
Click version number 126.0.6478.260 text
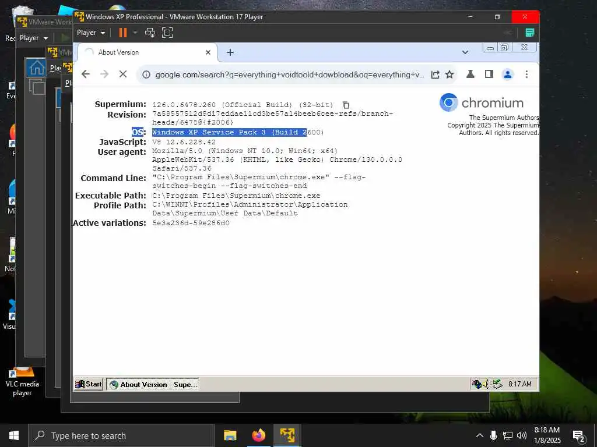[184, 105]
